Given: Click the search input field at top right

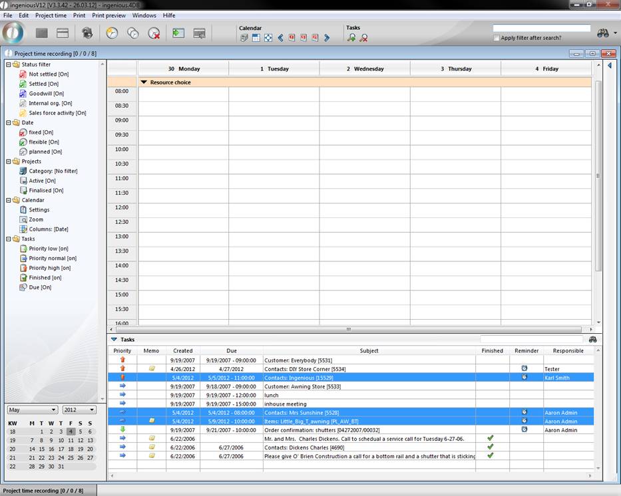Looking at the screenshot, I should (541, 29).
